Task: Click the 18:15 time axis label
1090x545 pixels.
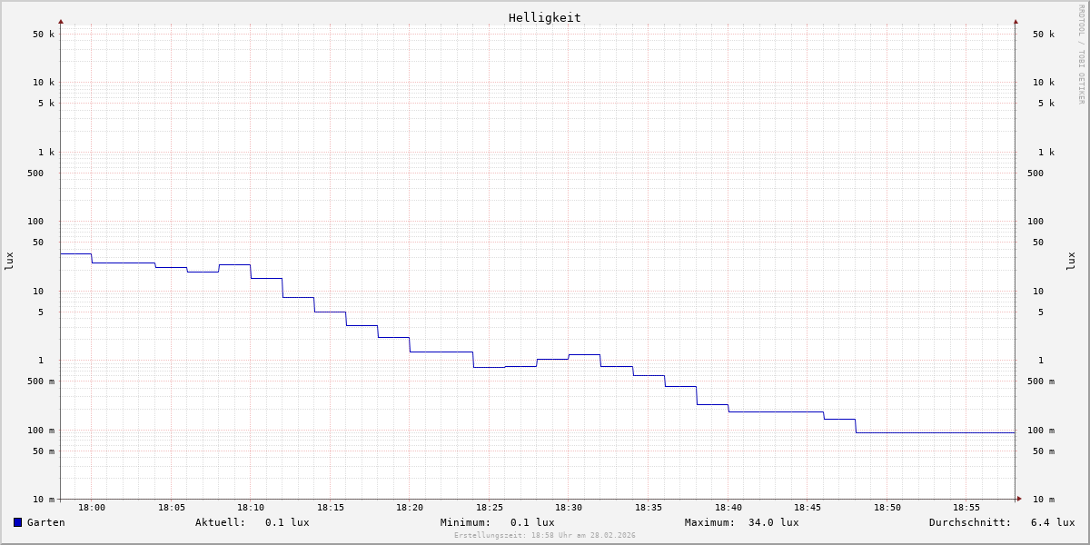Action: (x=330, y=508)
